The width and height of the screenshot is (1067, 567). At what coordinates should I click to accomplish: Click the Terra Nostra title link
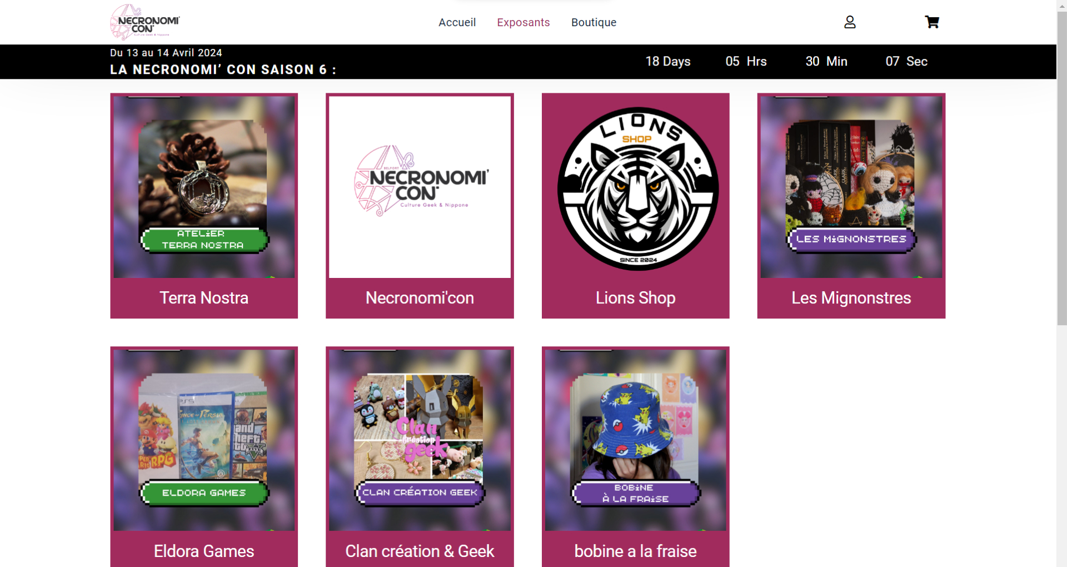pyautogui.click(x=204, y=298)
